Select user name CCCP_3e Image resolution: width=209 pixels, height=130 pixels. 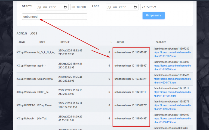pyautogui.click(x=43, y=92)
